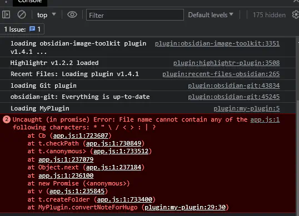
Task: Open stack link app.js:1:236100
Action: 66,175
